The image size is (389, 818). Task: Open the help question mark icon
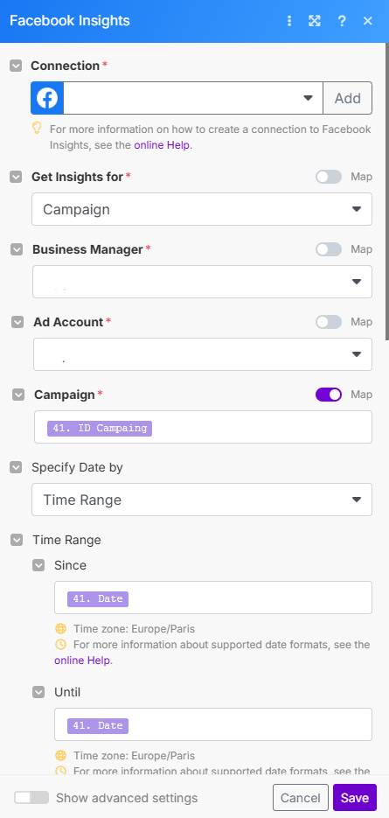click(342, 21)
